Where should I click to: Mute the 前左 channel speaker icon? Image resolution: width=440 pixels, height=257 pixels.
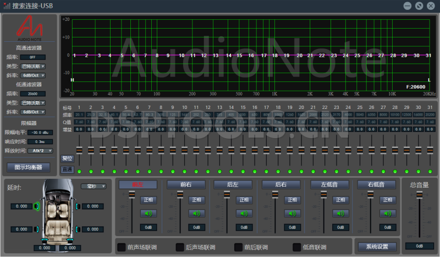click(148, 214)
